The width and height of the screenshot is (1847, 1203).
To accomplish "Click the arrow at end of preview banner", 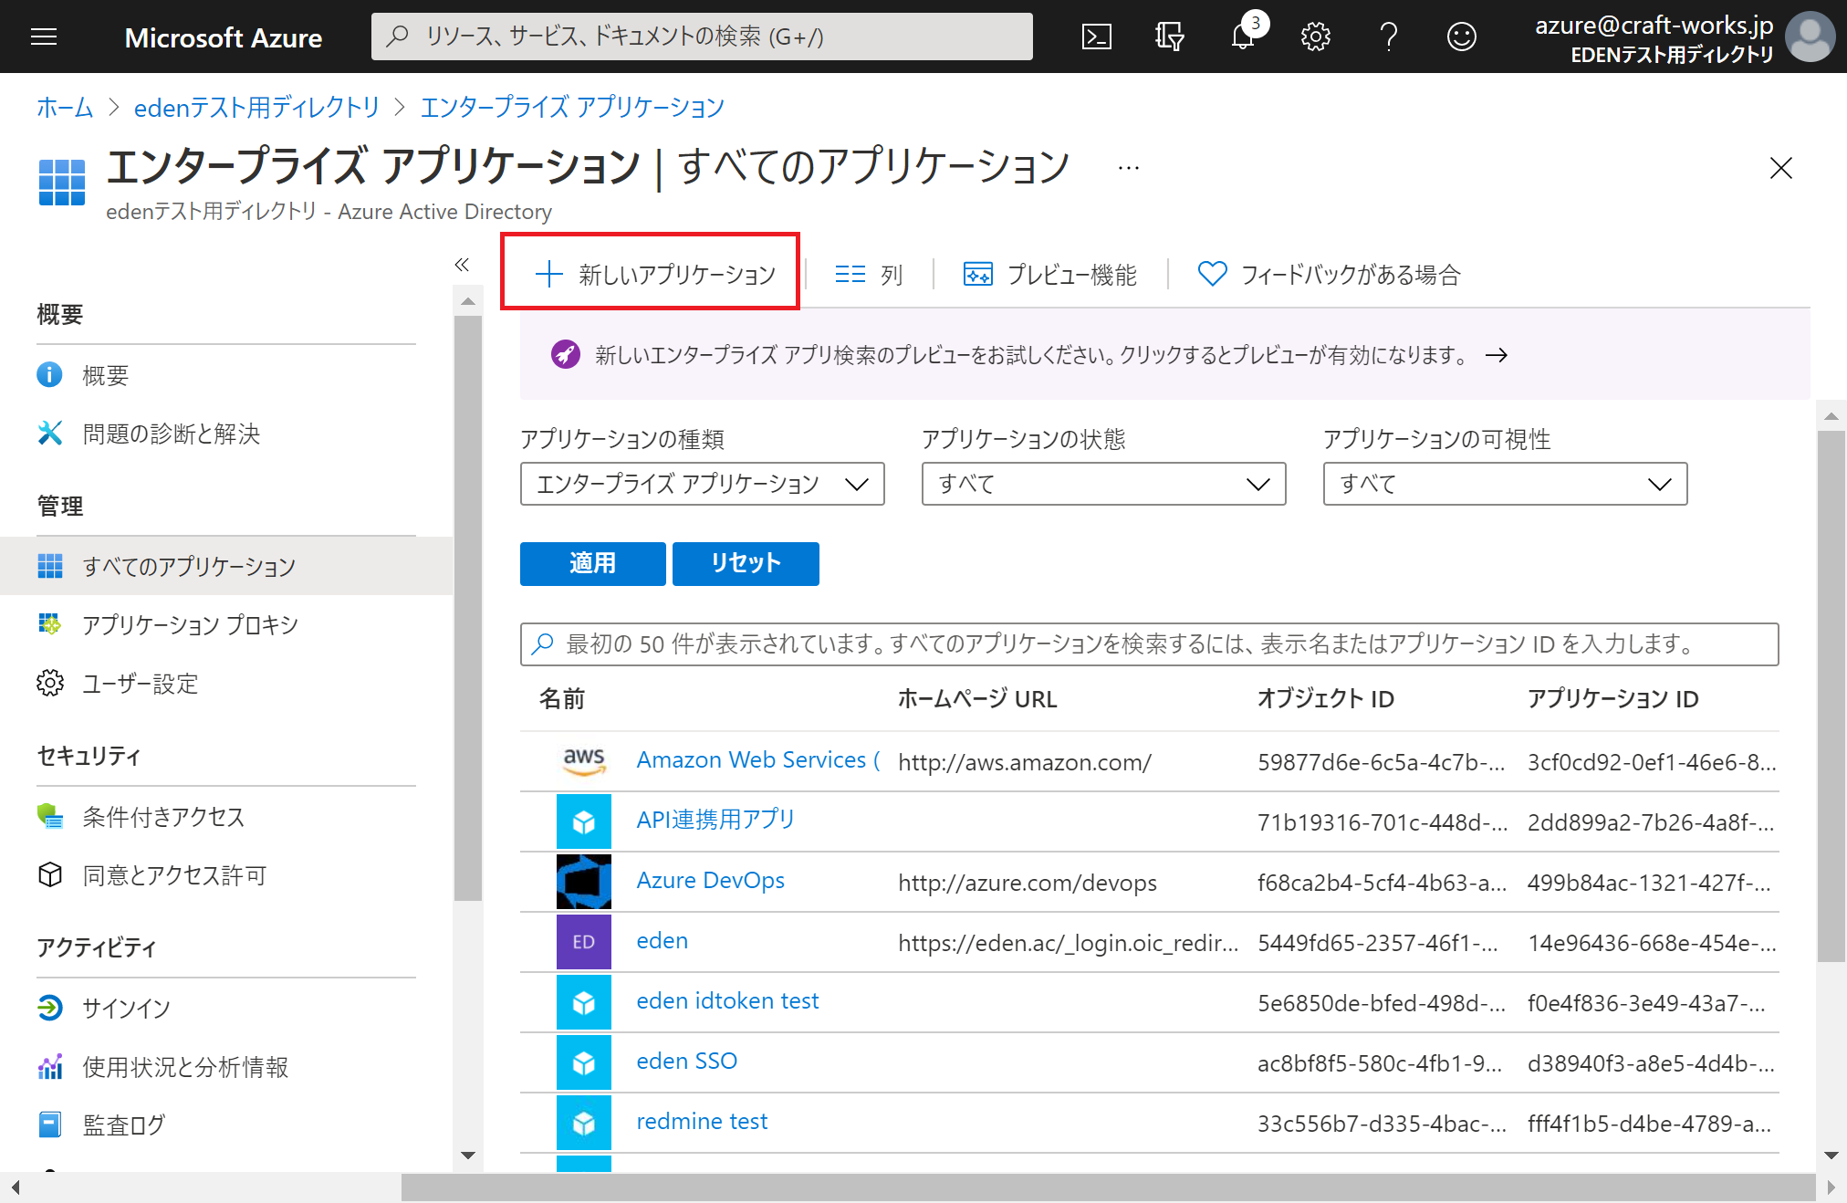I will pyautogui.click(x=1497, y=355).
